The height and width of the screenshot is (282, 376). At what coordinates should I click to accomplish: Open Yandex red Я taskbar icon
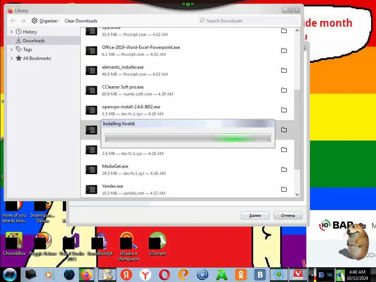tap(126, 275)
